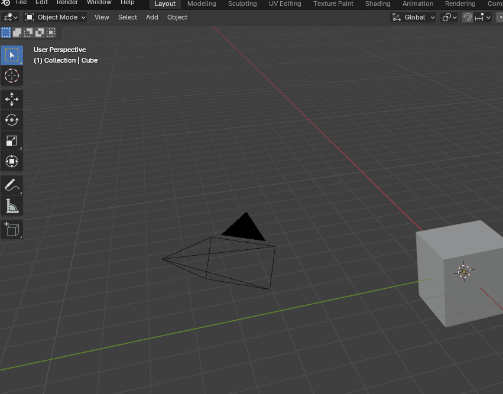Activate the Transform tool
Viewport: 503px width, 394px height.
point(12,161)
